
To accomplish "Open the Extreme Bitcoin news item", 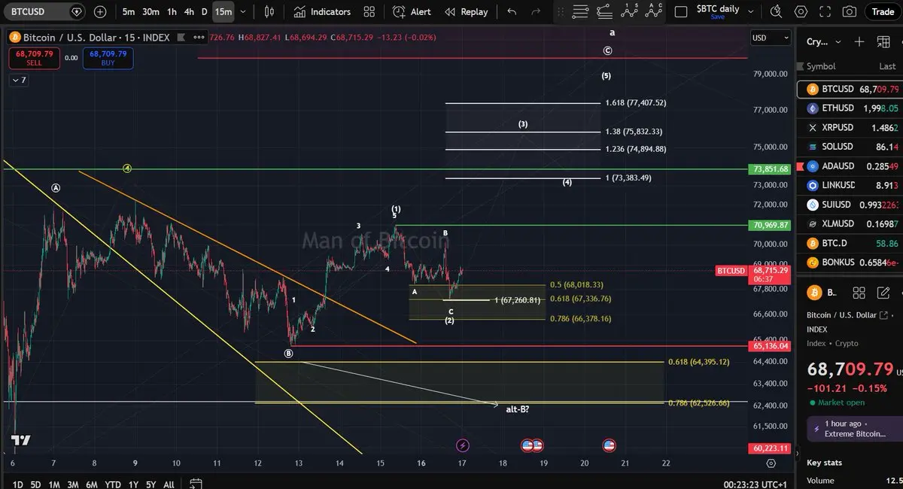I will click(x=854, y=429).
